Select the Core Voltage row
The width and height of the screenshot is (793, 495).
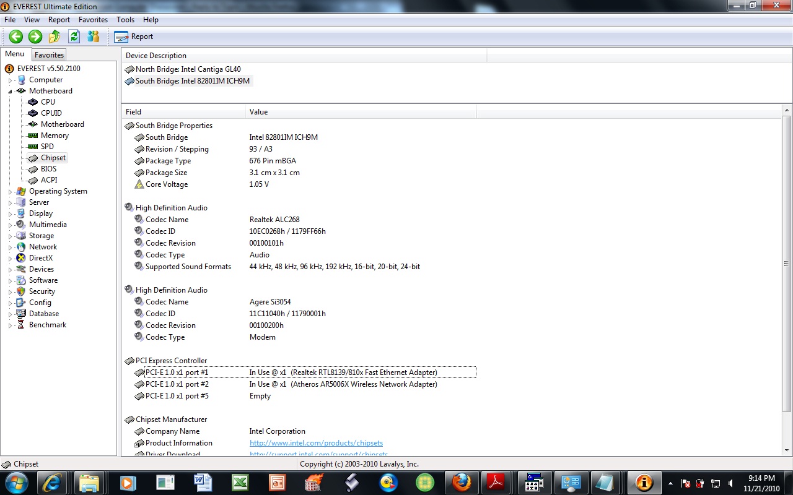[x=305, y=184]
